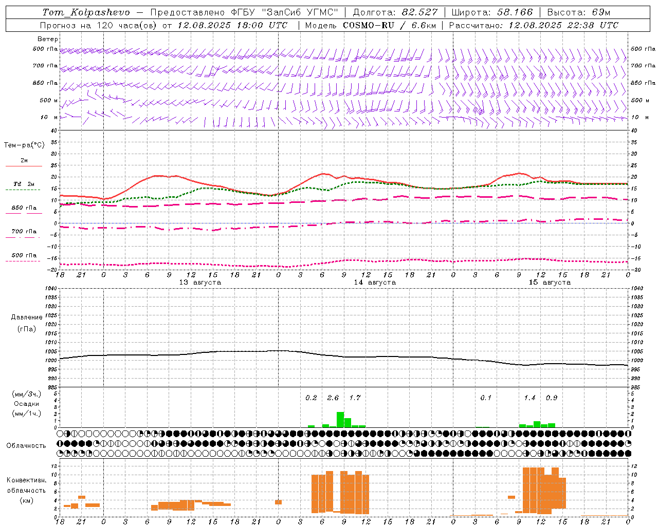Click the Модель COSMO-RU / 6.6км label
The height and width of the screenshot is (526, 658).
(x=371, y=25)
